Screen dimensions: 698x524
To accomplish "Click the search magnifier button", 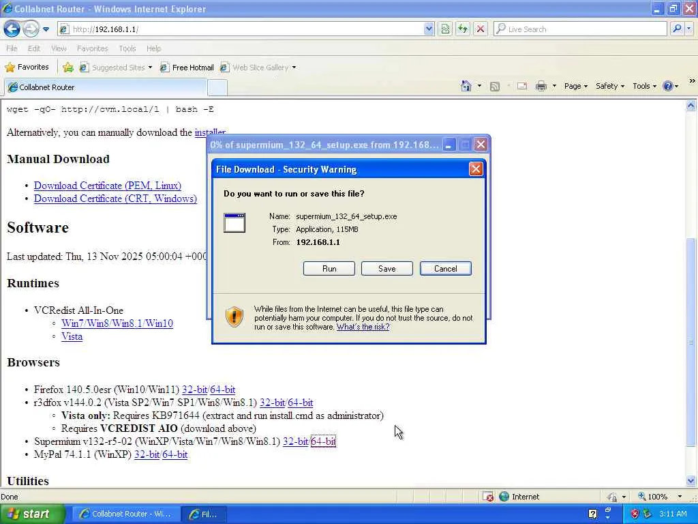I will 677,29.
